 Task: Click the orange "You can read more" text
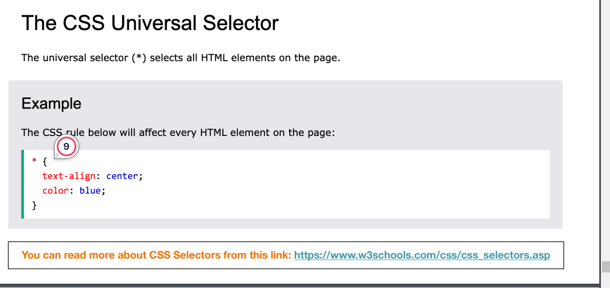click(x=157, y=255)
